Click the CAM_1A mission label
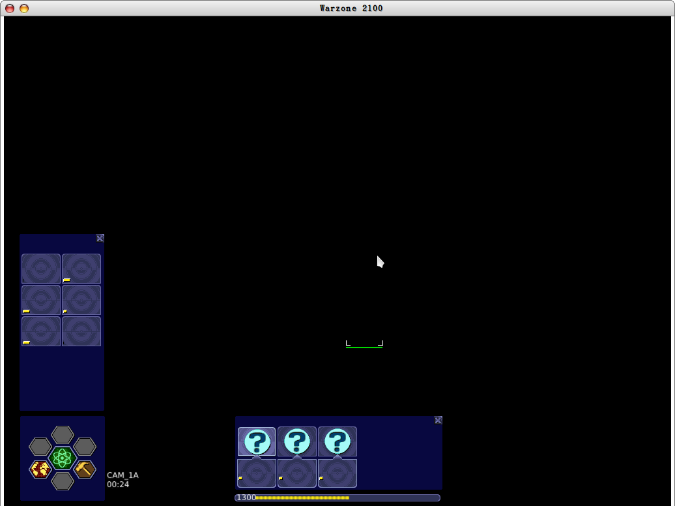 pos(122,475)
